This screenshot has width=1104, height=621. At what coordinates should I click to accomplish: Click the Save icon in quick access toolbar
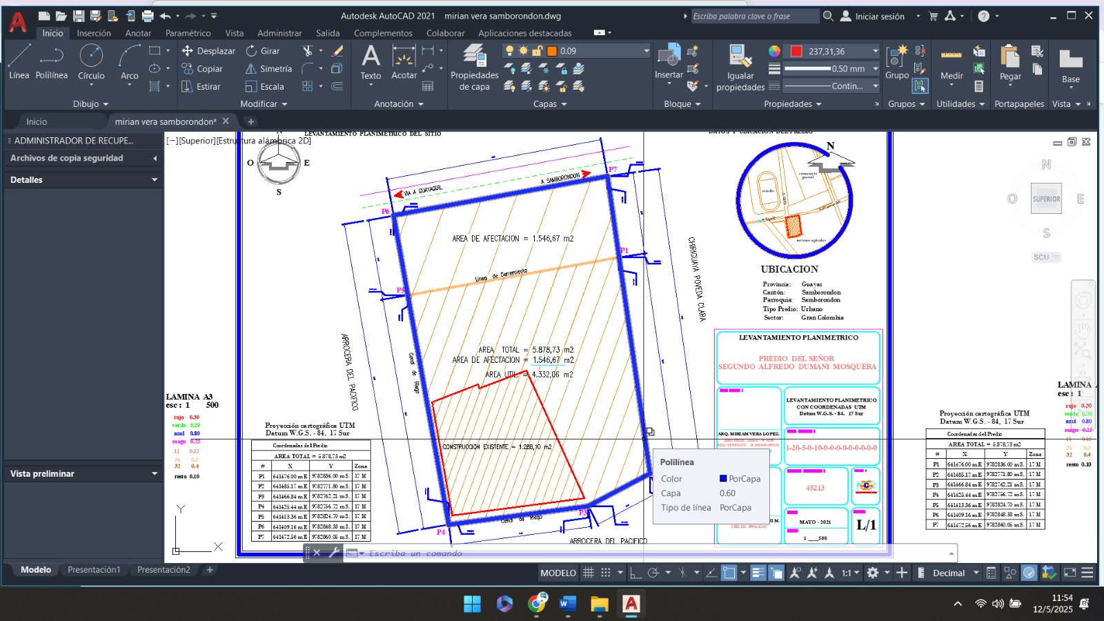point(79,16)
